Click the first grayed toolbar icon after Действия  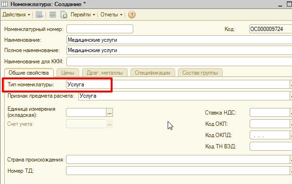coord(39,15)
